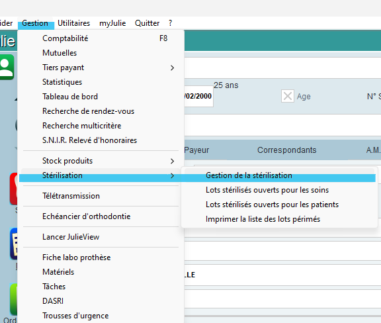This screenshot has height=323, width=381.
Task: Select Mutuelles menu entry
Action: 101,53
